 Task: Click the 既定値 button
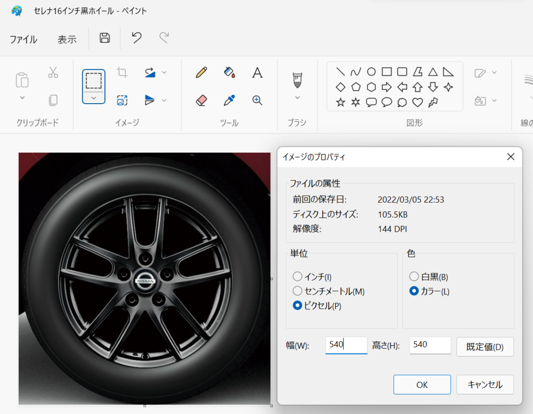pos(485,347)
